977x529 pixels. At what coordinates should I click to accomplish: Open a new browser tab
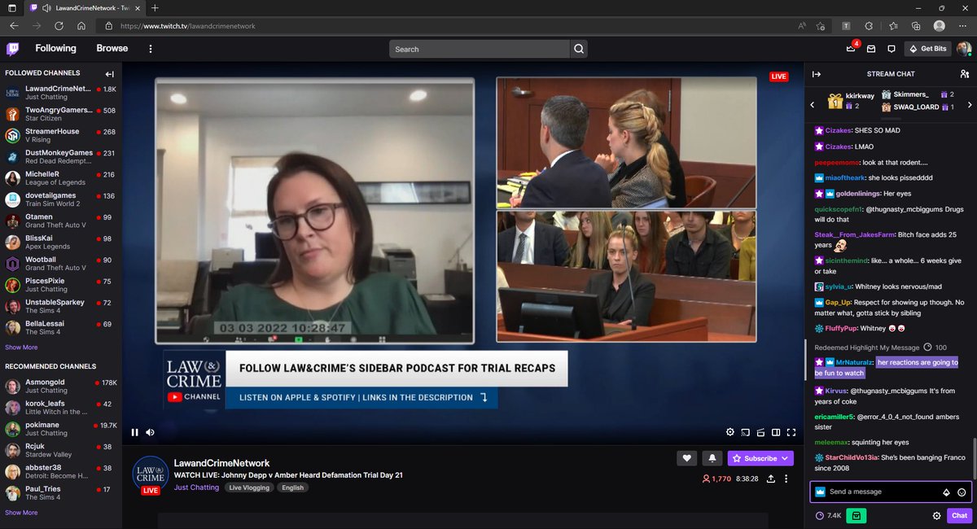(x=155, y=7)
